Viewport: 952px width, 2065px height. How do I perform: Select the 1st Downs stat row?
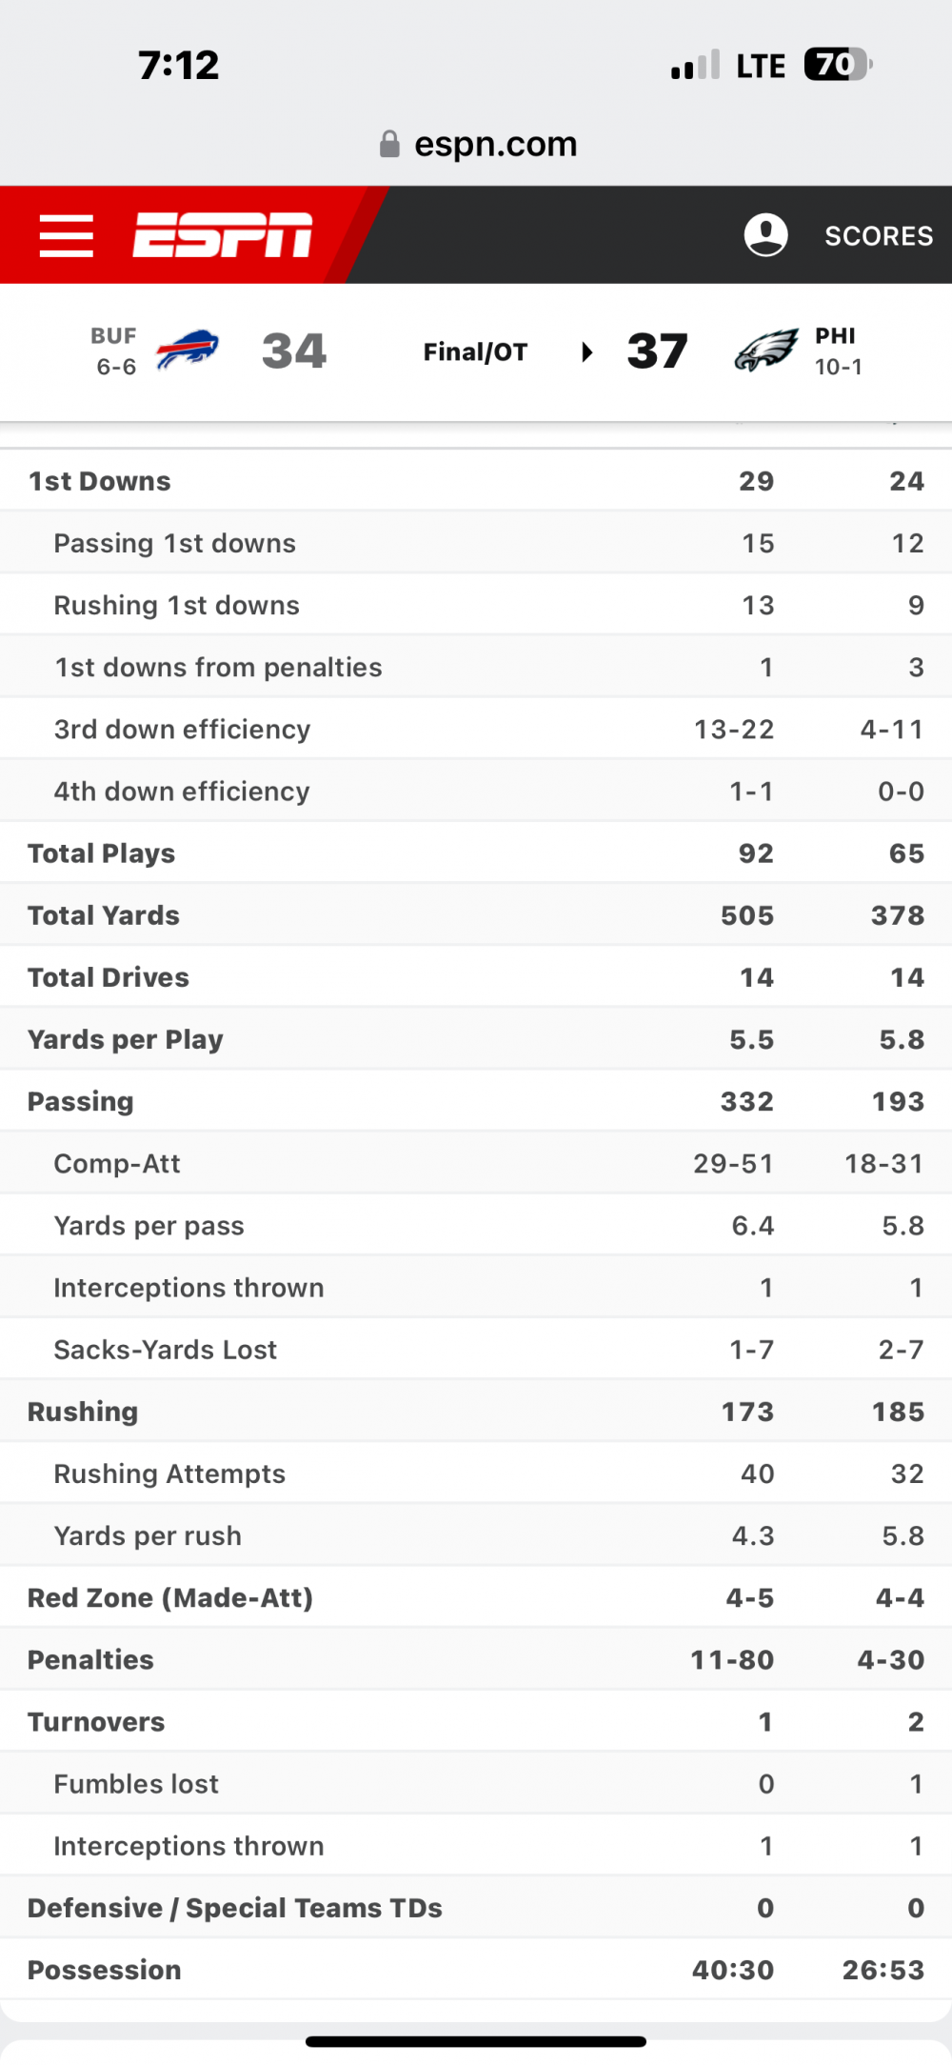pyautogui.click(x=476, y=481)
